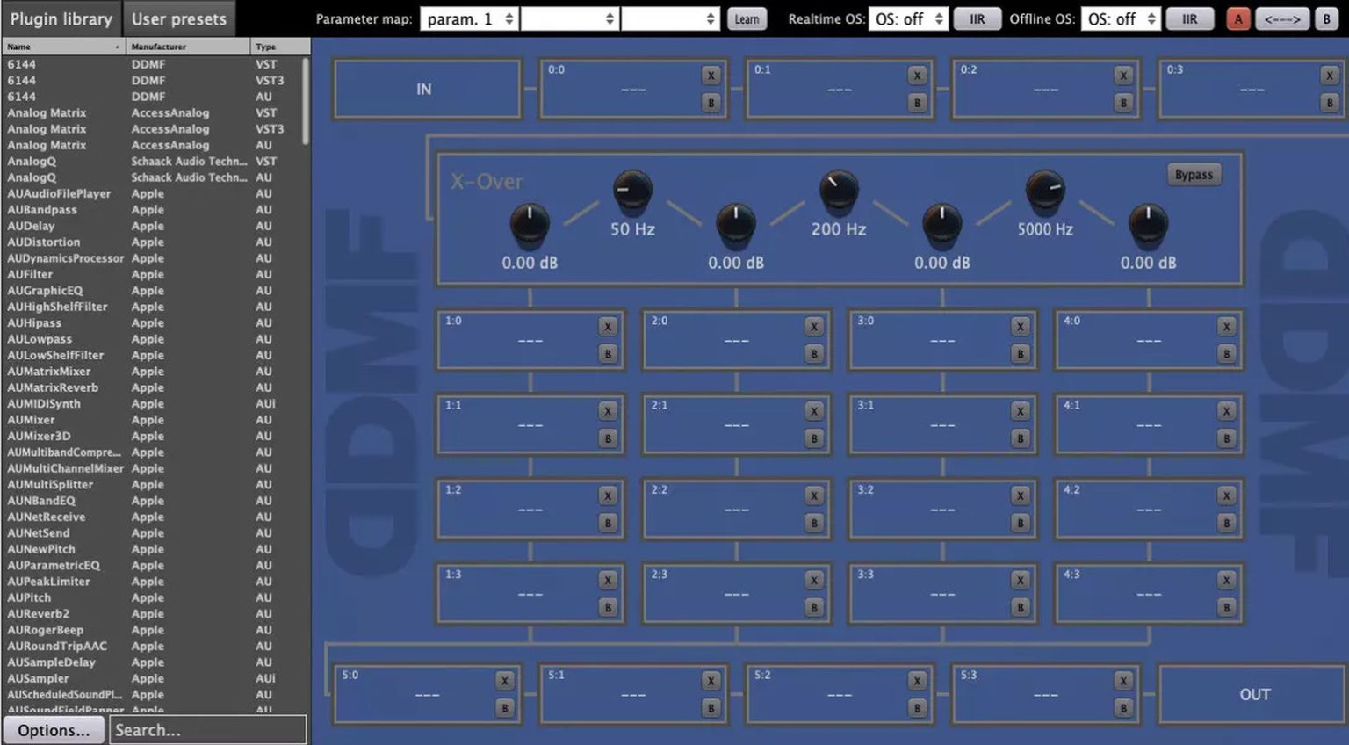Open the Options... dialog
Screen dimensions: 1349x745
54,729
